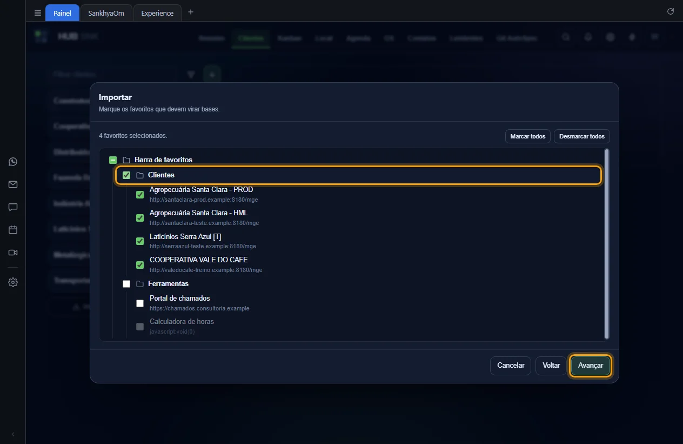Click the Desmarcar todos button
Image resolution: width=683 pixels, height=444 pixels.
(x=582, y=136)
